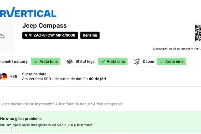Viewport: 201px width, 134px height.
Task: Click the carVertical logo
Action: (28, 13)
